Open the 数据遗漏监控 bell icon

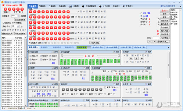[83, 6]
